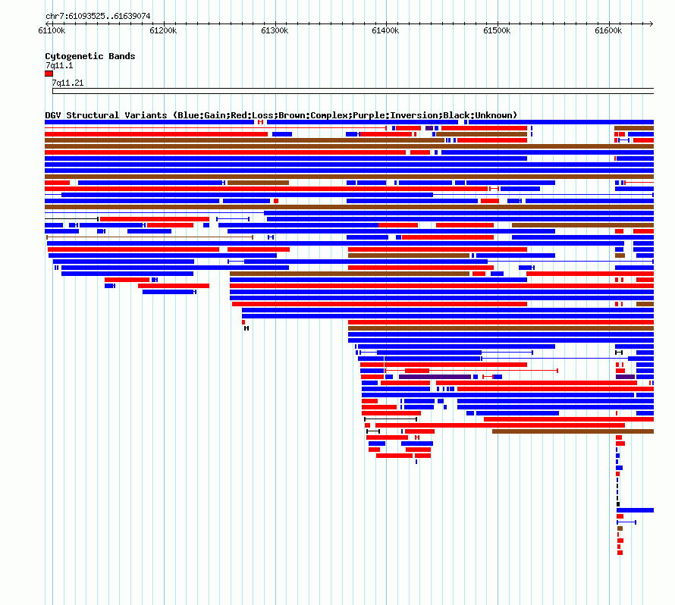This screenshot has width=675, height=605.
Task: Click the 61300k ruler label
Action: 275,30
